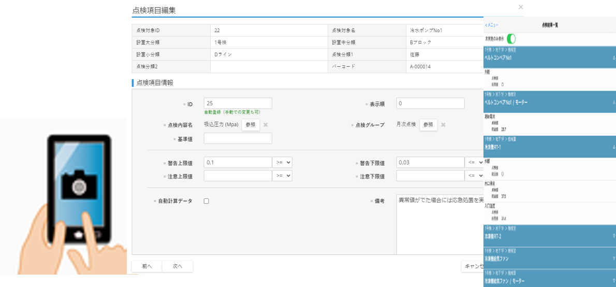616x287 pixels.
Task: Click the smartphone camera illustration
Action: [x=80, y=184]
